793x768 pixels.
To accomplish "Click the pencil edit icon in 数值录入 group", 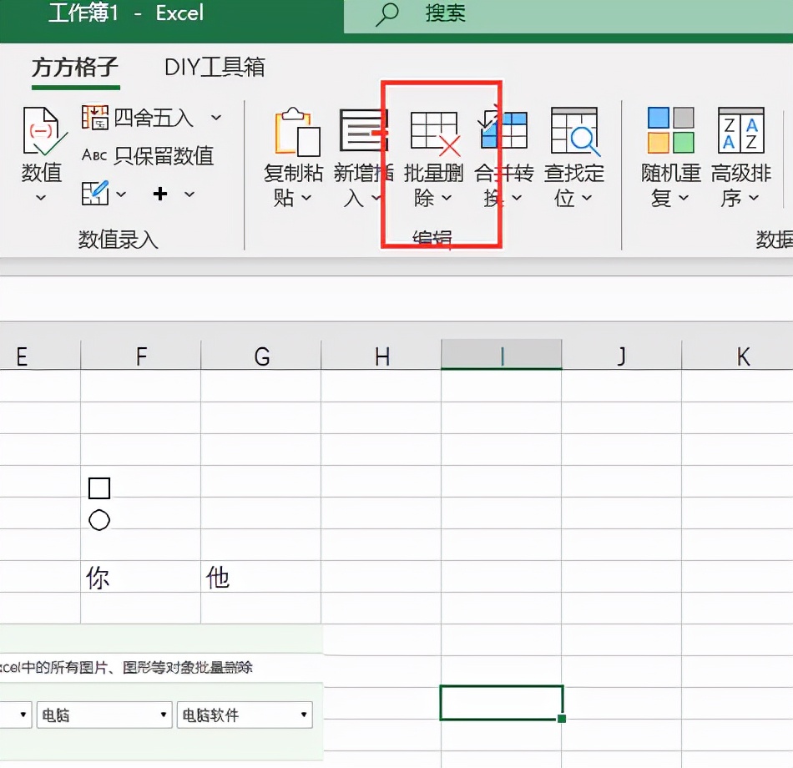I will click(94, 194).
